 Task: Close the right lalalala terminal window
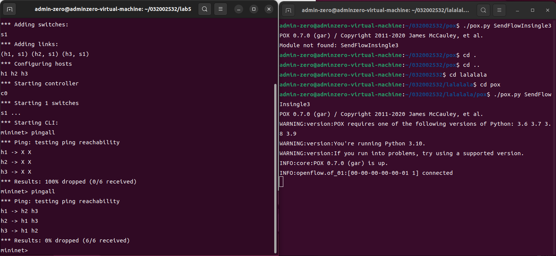pos(547,10)
